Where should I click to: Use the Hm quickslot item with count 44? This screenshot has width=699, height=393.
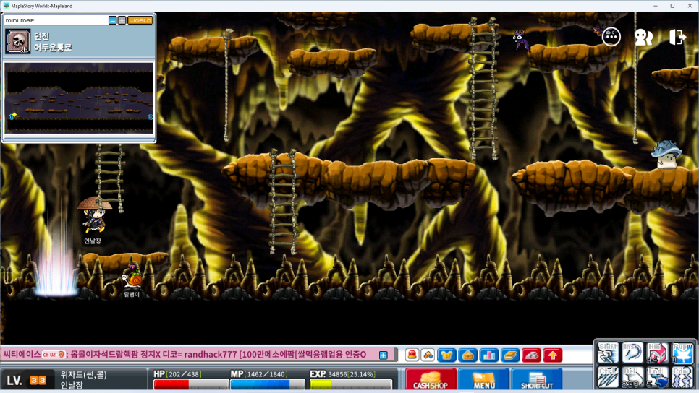point(657,353)
